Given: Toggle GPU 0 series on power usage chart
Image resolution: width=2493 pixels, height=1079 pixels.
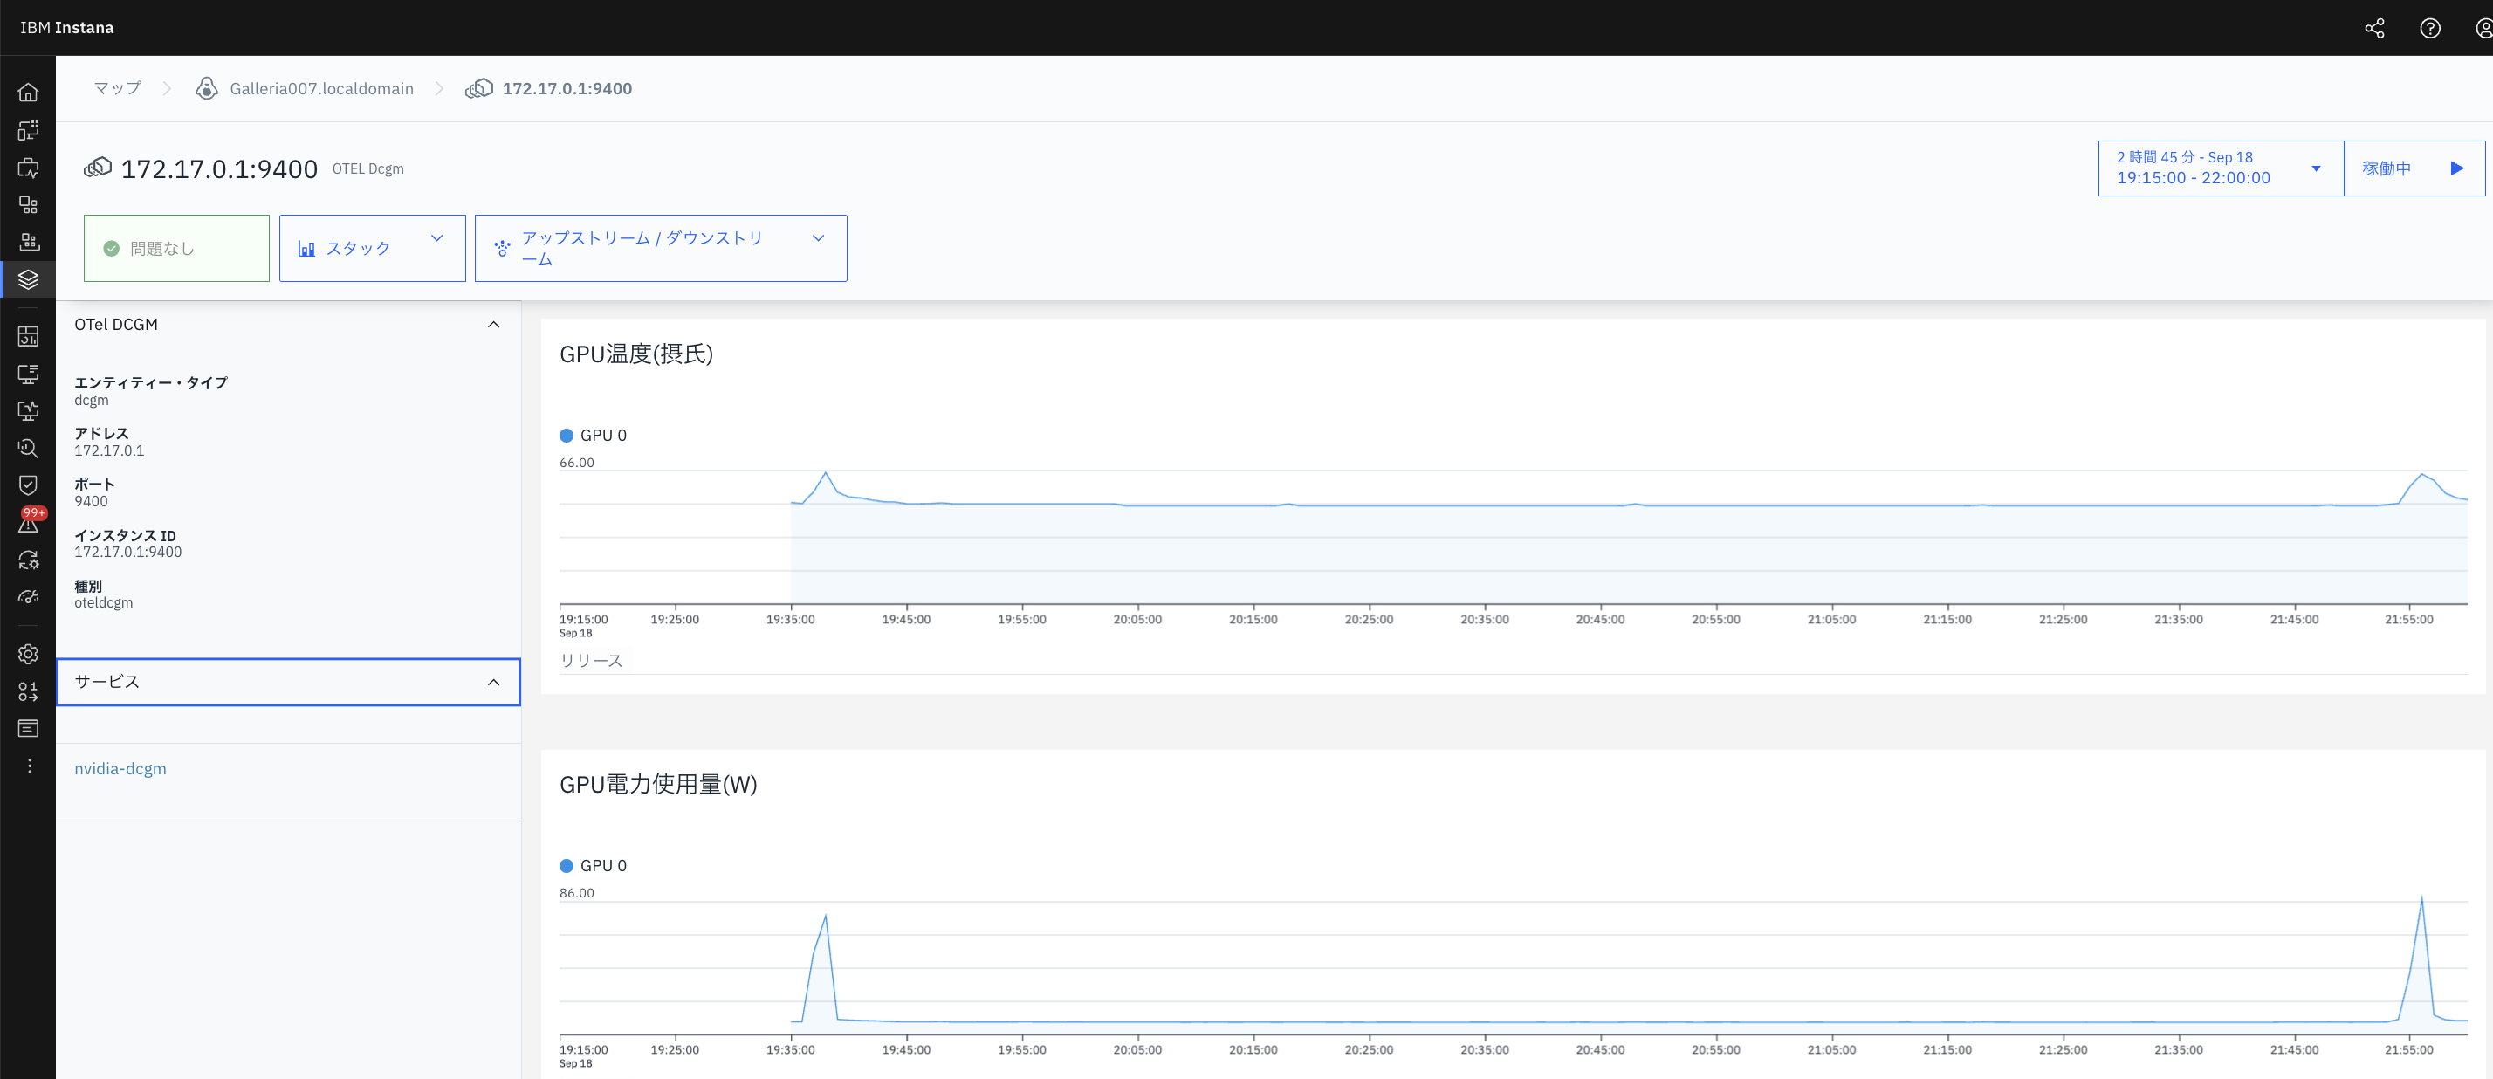Looking at the screenshot, I should 594,865.
